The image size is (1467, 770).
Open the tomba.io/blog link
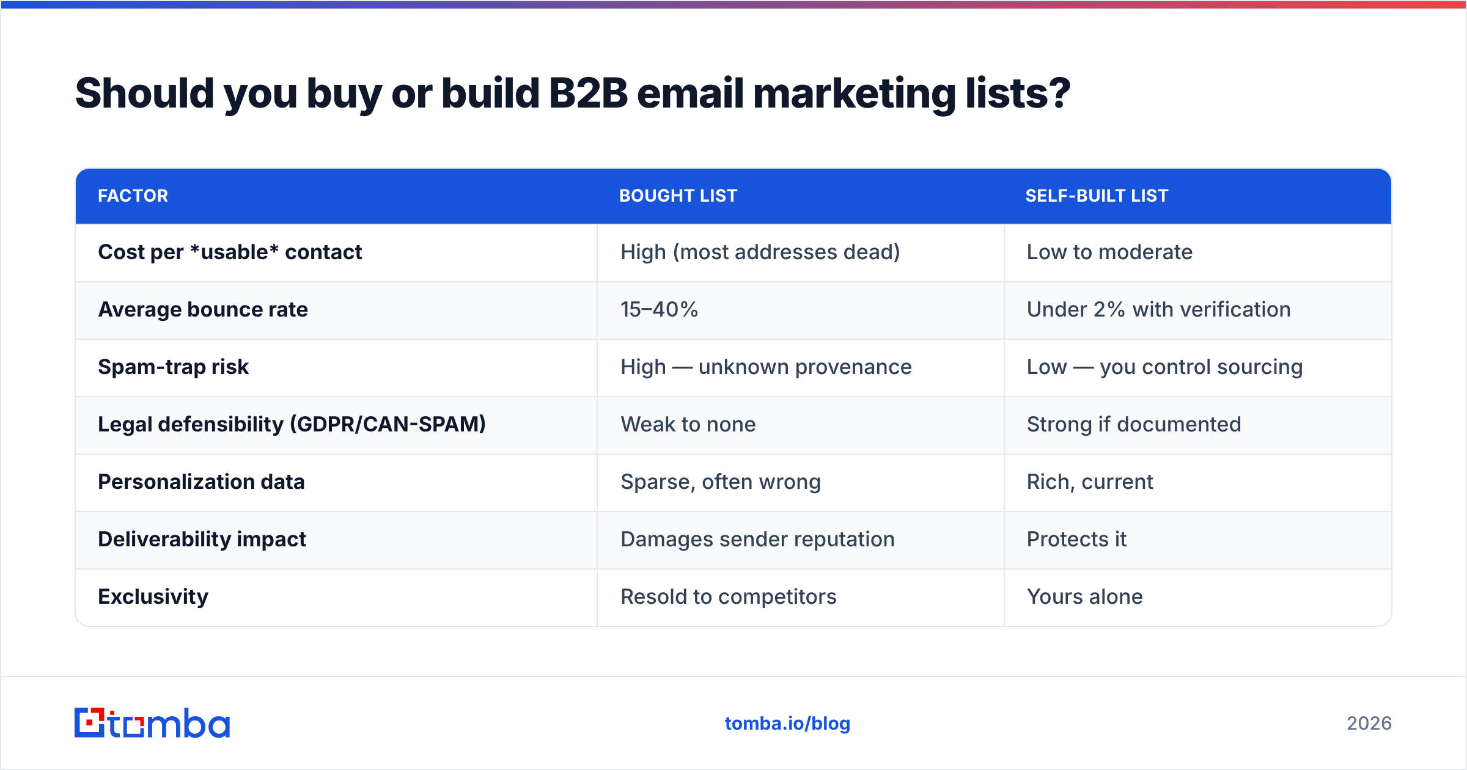787,724
